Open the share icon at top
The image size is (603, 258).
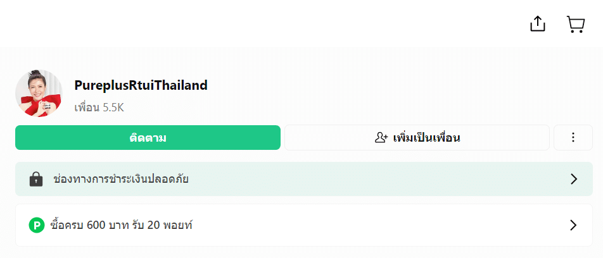538,24
